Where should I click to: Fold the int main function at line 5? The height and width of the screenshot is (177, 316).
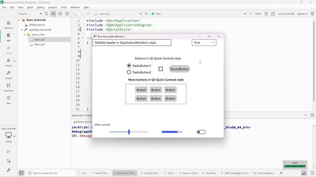click(83, 38)
